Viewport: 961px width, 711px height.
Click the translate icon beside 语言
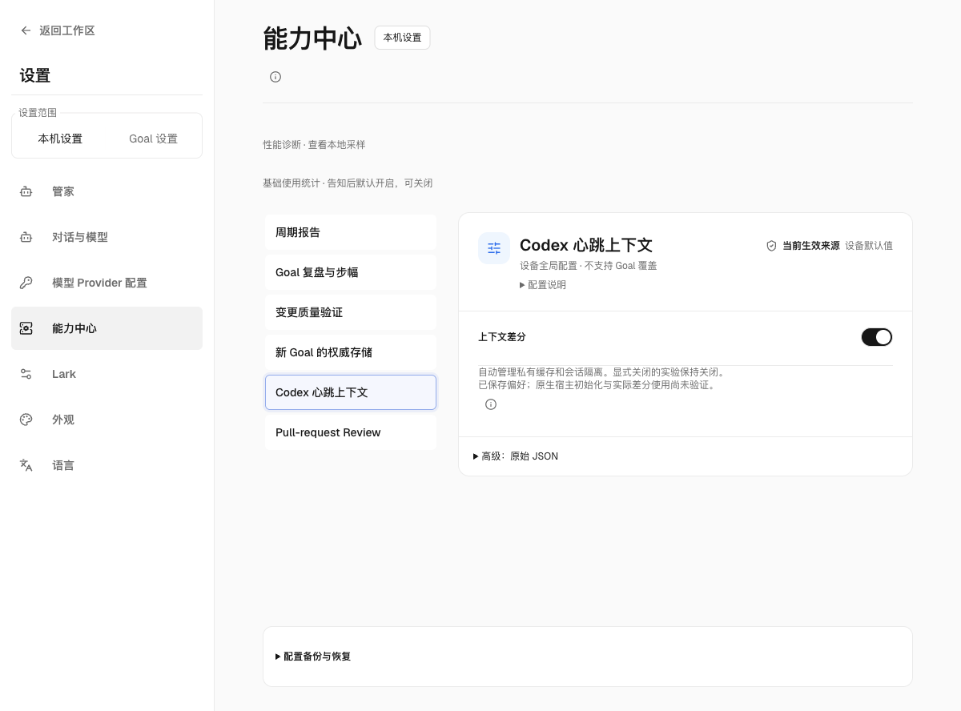[x=26, y=465]
